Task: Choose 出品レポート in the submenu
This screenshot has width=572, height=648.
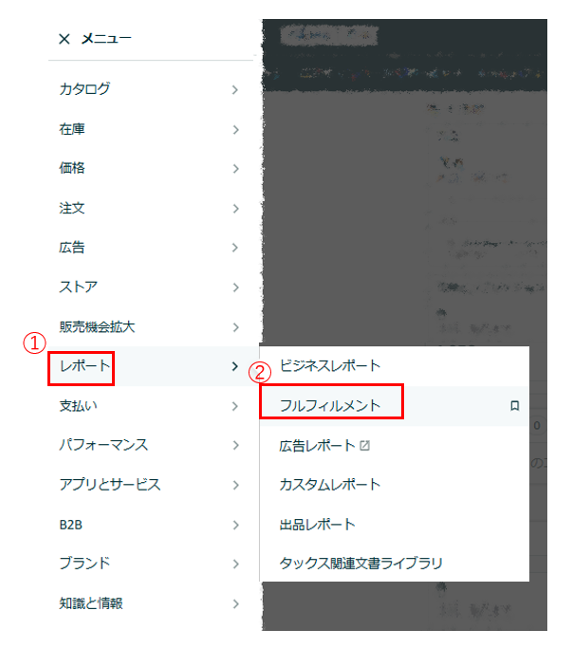Action: pos(317,525)
